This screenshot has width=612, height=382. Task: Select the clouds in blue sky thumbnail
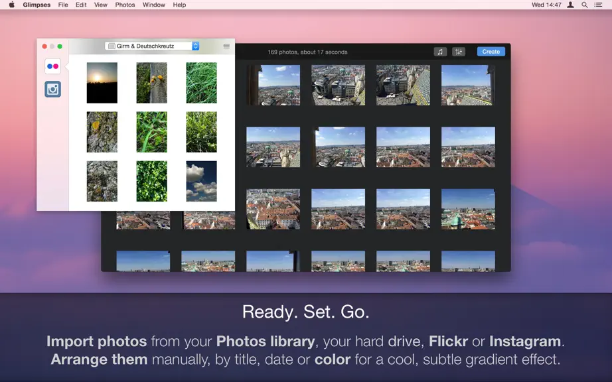click(x=201, y=181)
